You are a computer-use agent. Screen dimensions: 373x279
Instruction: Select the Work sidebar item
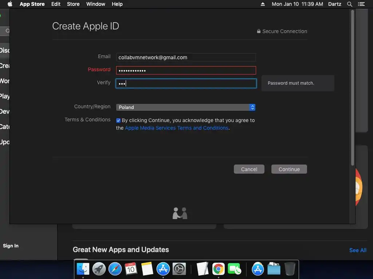tap(5, 81)
